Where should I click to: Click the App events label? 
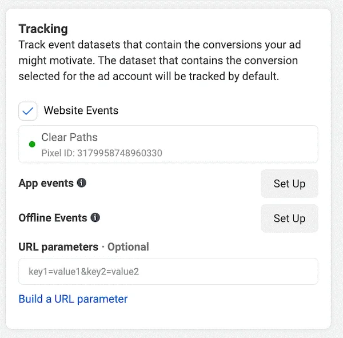46,183
